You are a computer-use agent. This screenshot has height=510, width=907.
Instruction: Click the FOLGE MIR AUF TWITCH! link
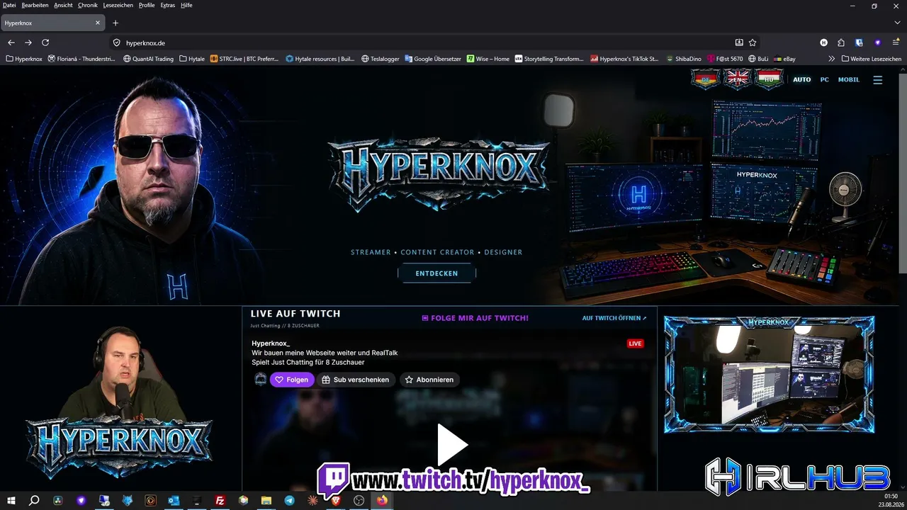click(475, 318)
